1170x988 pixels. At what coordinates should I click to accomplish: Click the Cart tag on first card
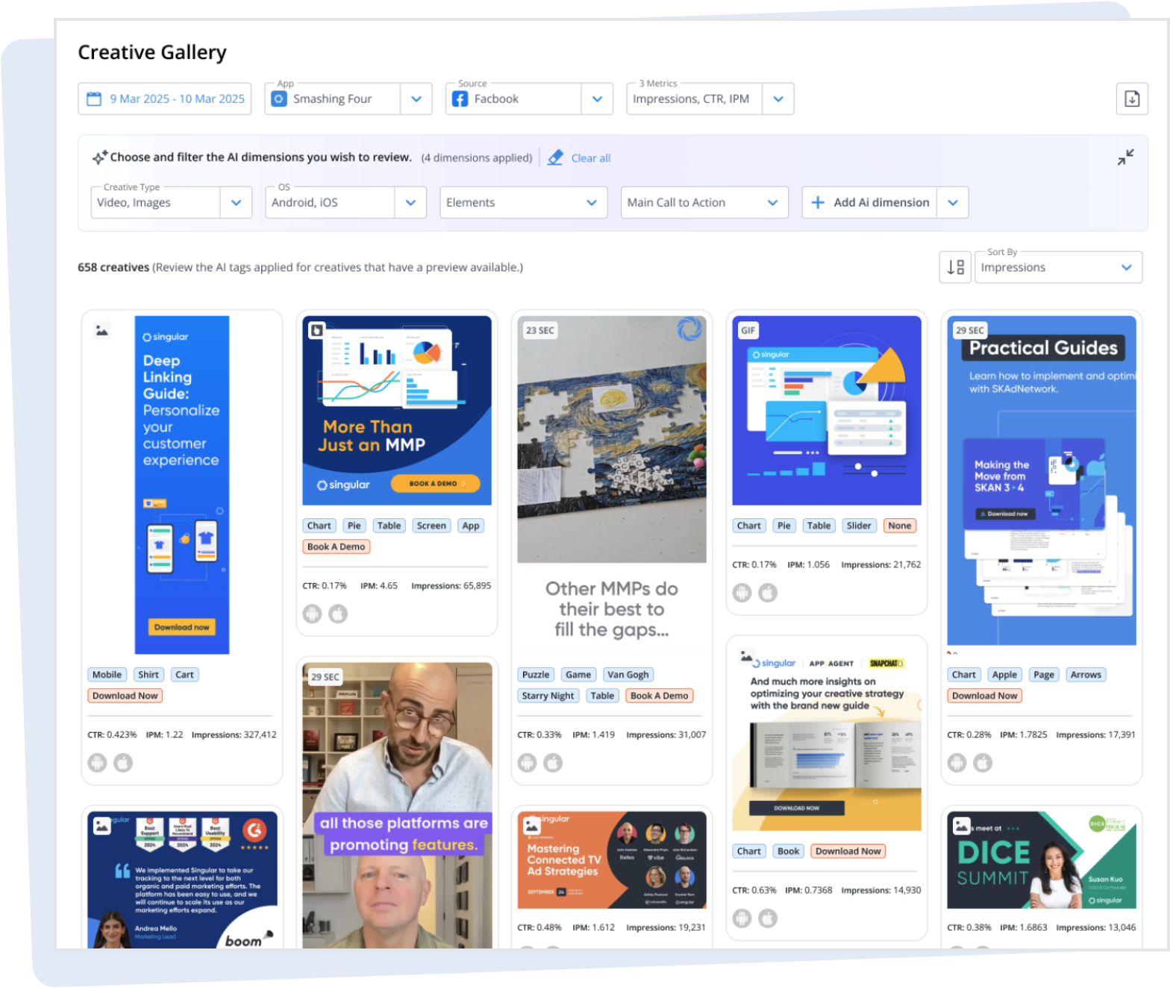point(185,675)
